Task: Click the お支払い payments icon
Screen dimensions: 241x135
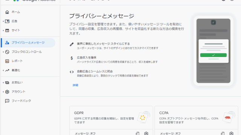Action: [x=7, y=82]
